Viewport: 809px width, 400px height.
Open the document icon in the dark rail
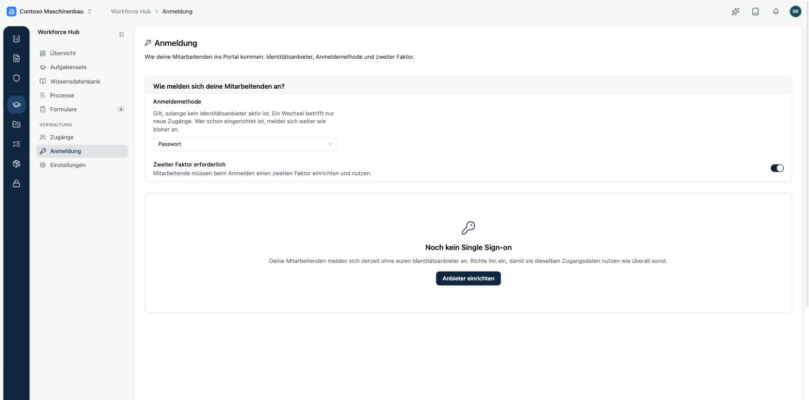[x=16, y=58]
